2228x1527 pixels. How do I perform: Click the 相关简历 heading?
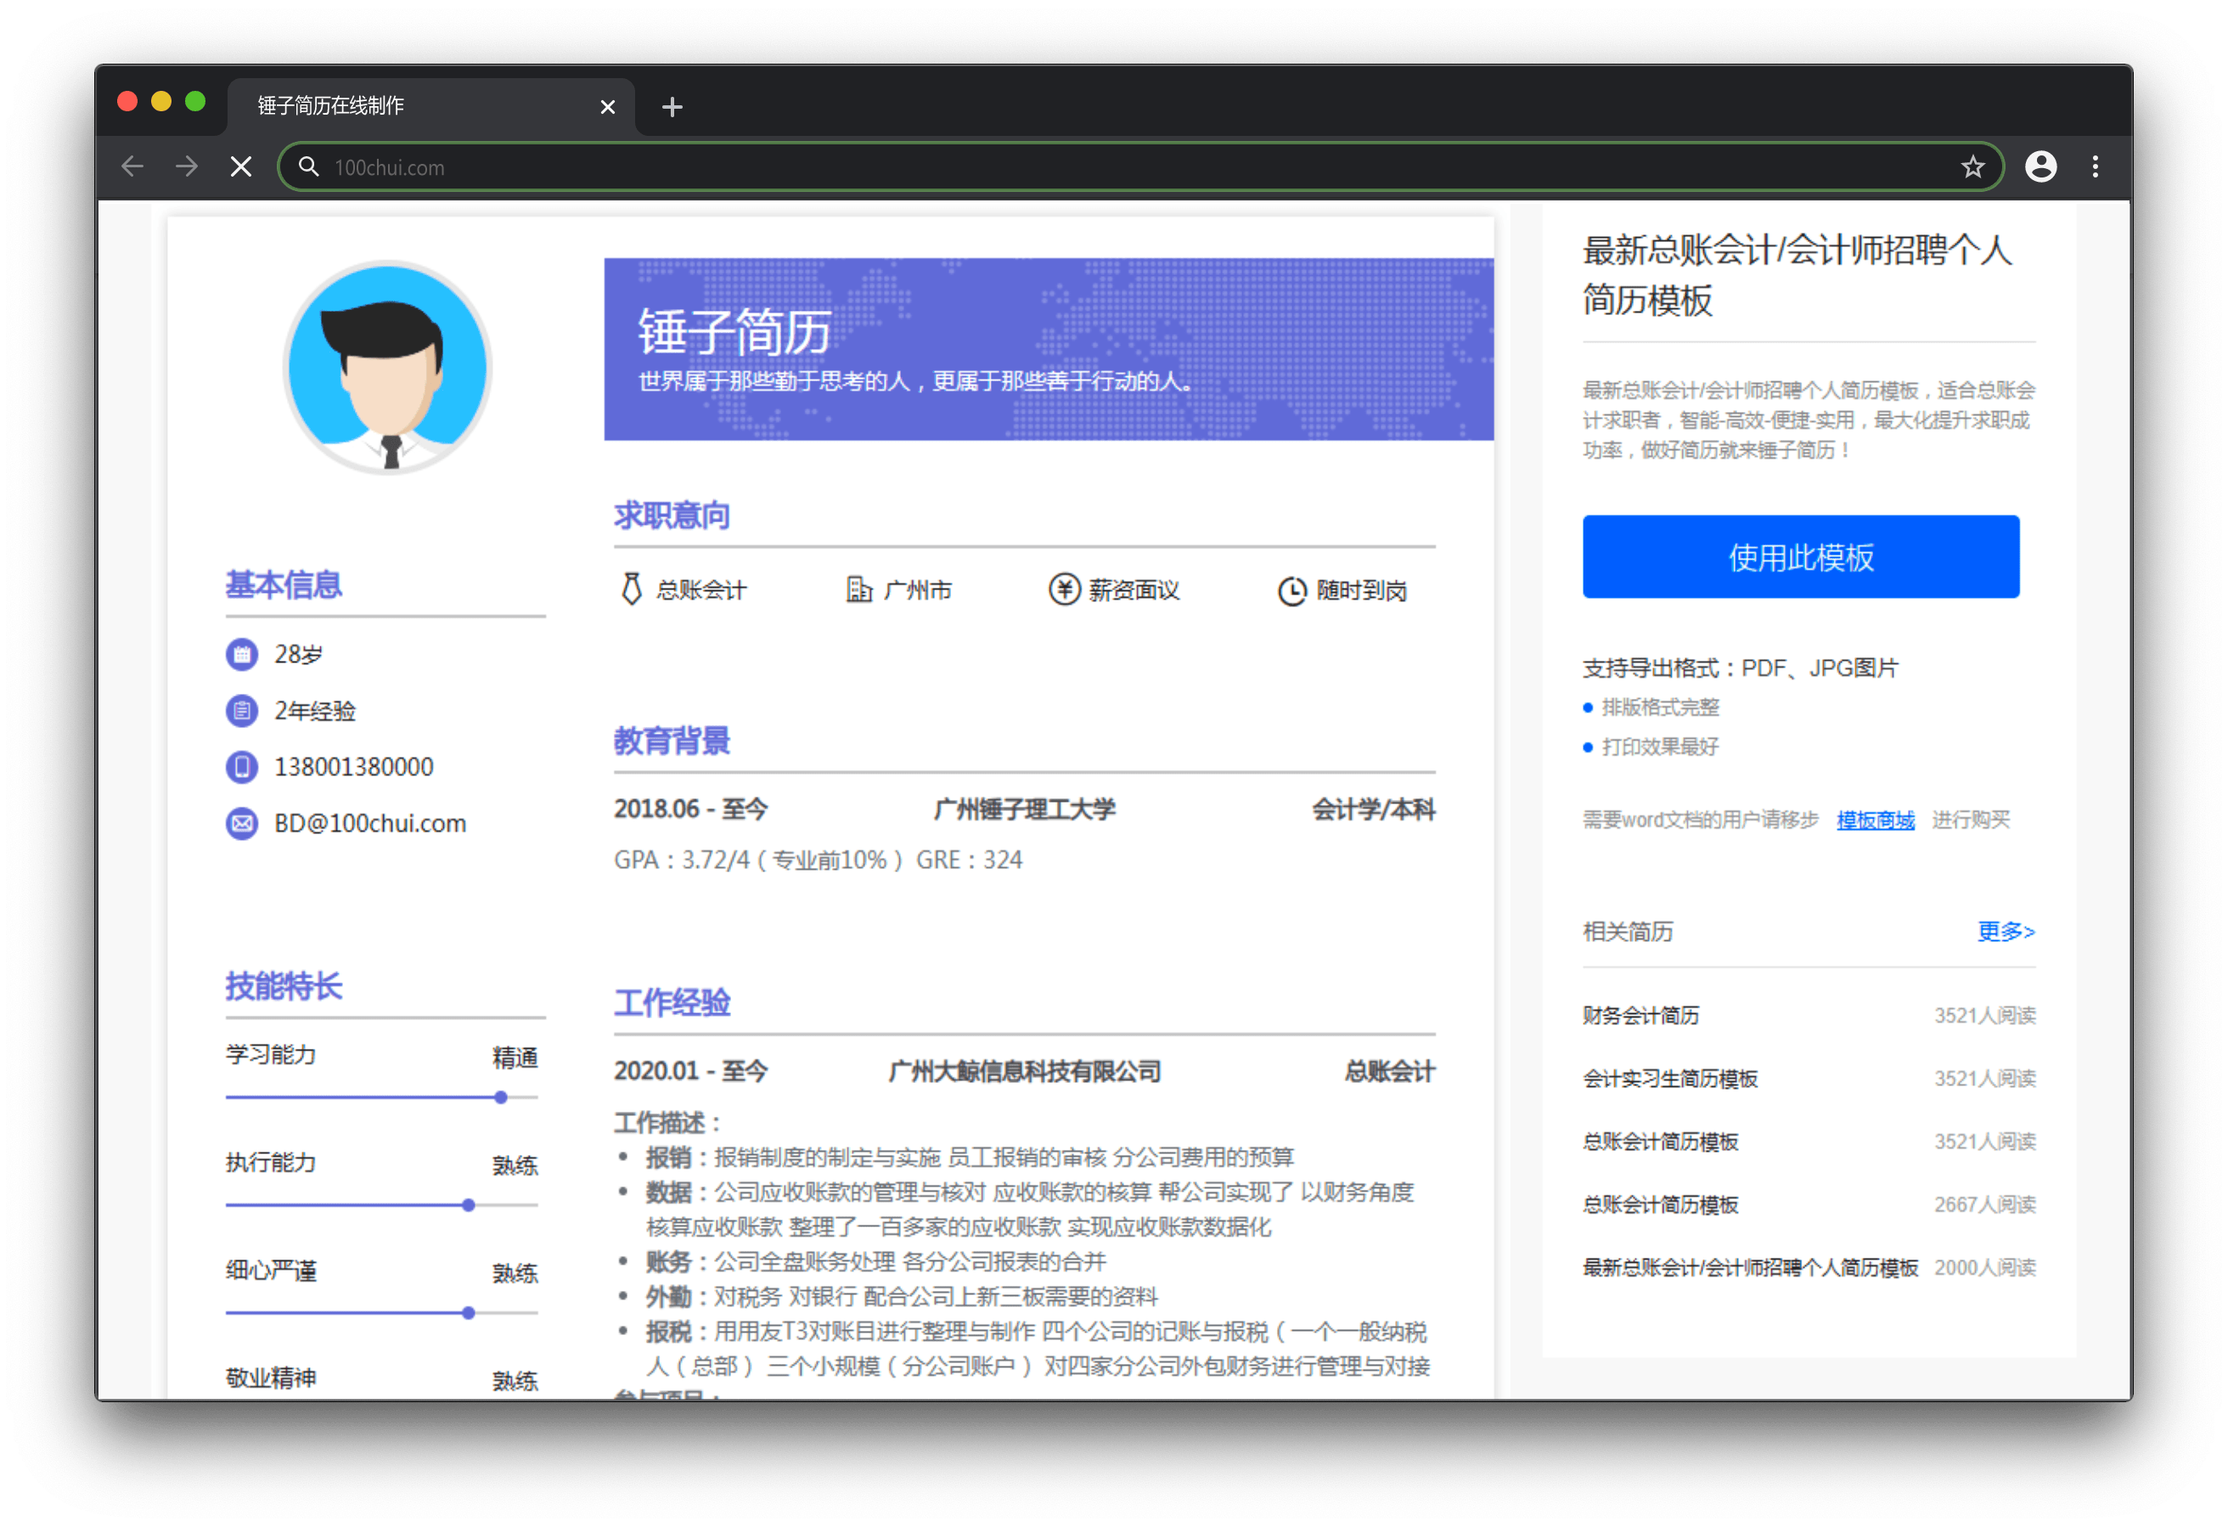point(1627,932)
